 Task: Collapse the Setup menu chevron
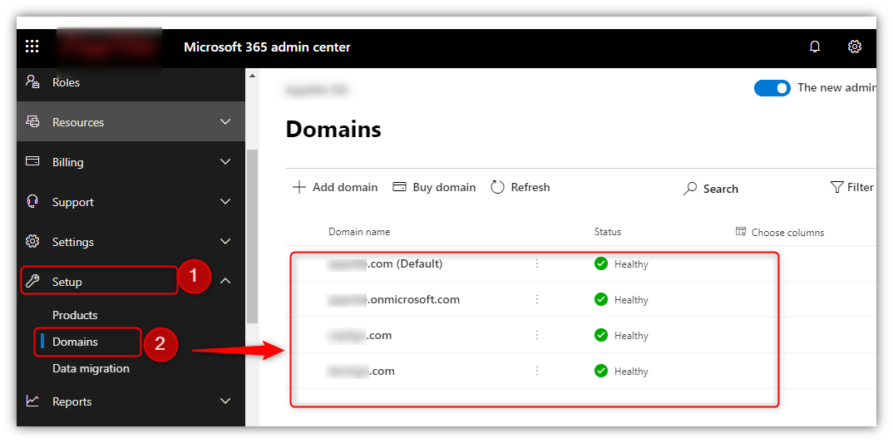225,281
